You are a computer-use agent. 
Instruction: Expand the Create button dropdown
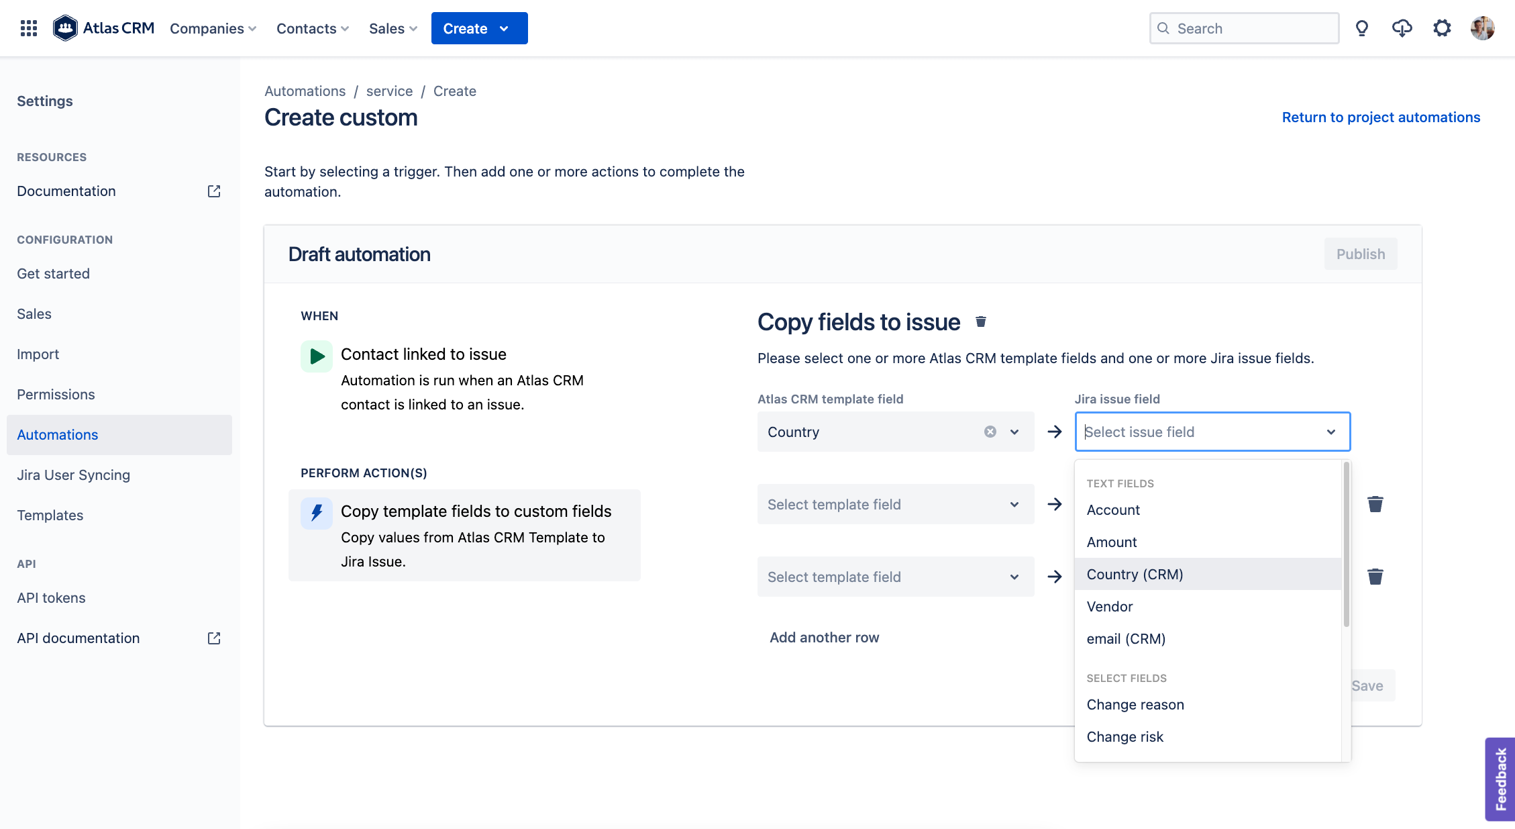pyautogui.click(x=504, y=28)
